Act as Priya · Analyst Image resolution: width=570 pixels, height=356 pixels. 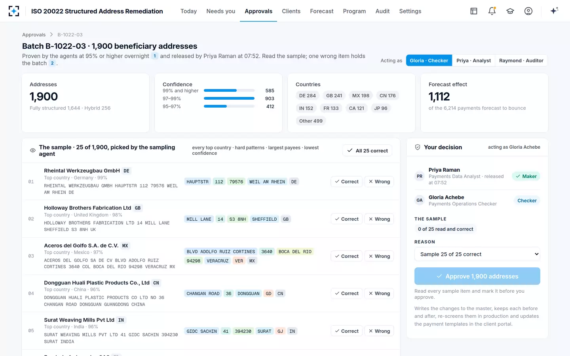[x=473, y=61]
